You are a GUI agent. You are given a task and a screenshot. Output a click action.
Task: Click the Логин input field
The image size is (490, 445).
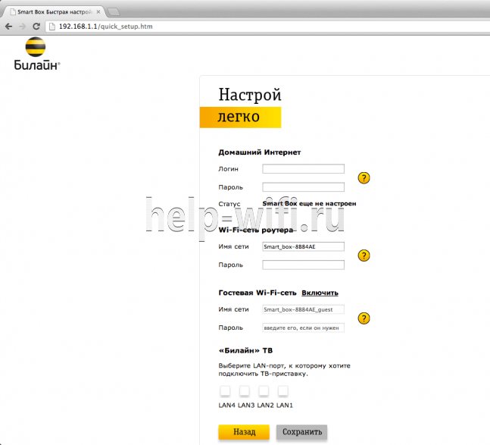[x=303, y=169]
